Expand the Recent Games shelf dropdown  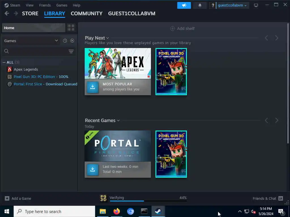click(118, 120)
